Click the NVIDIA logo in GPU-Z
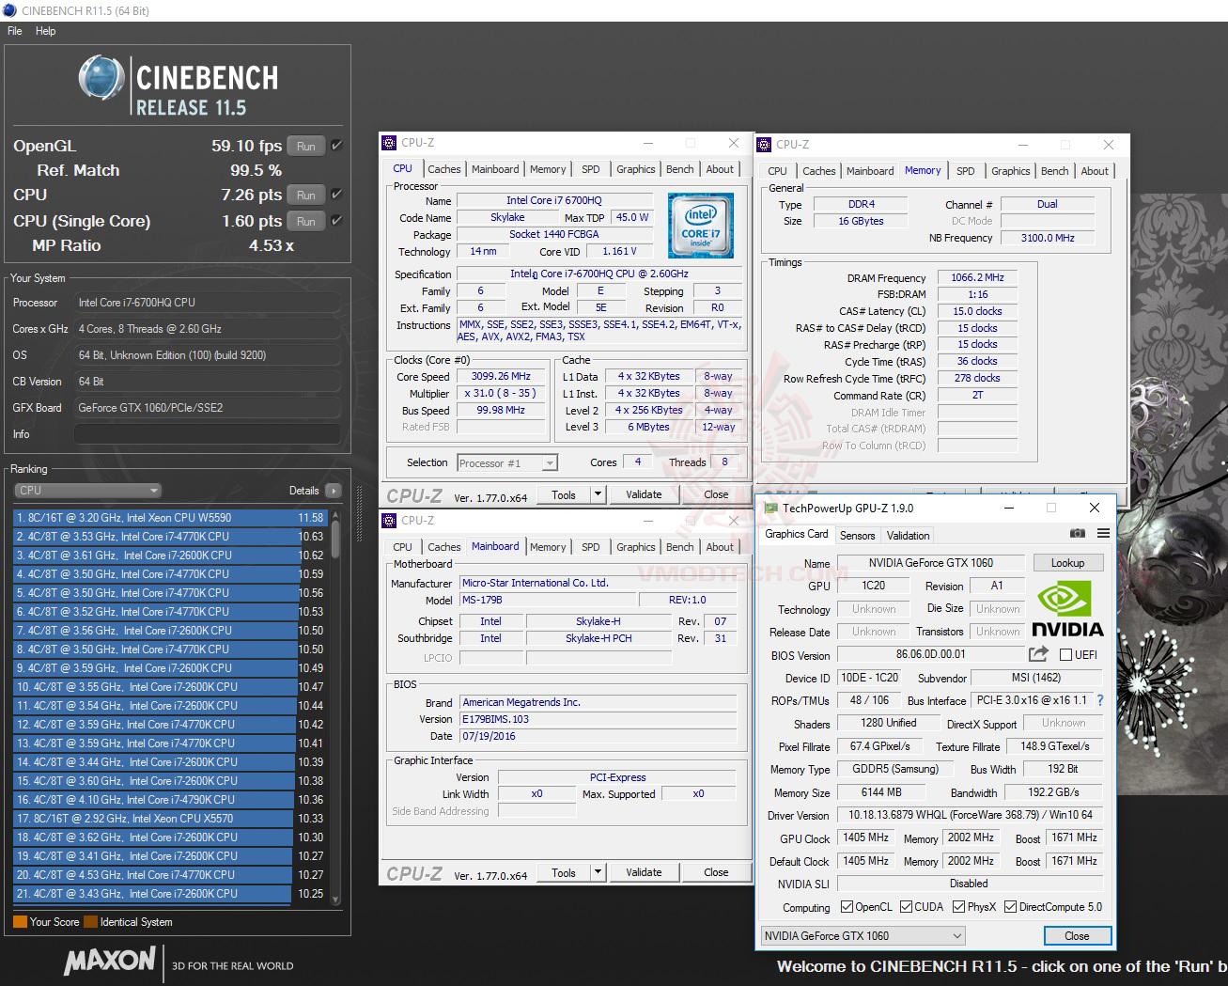 pos(1067,609)
